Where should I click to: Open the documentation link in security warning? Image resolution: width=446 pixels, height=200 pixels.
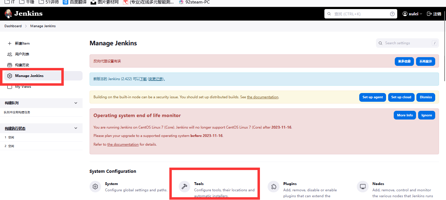pos(263,97)
